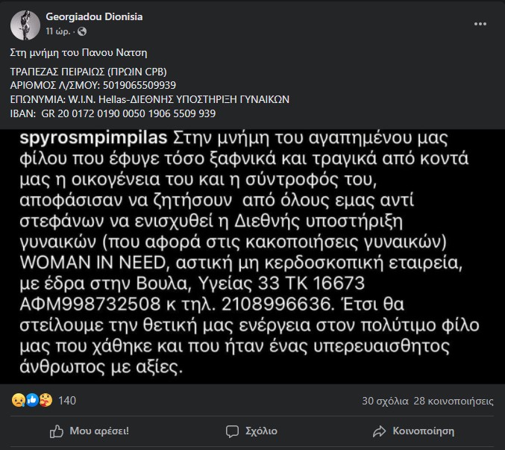This screenshot has height=450, width=505.
Task: Click Georgiadou Dionisia's profile picture
Action: tap(25, 25)
